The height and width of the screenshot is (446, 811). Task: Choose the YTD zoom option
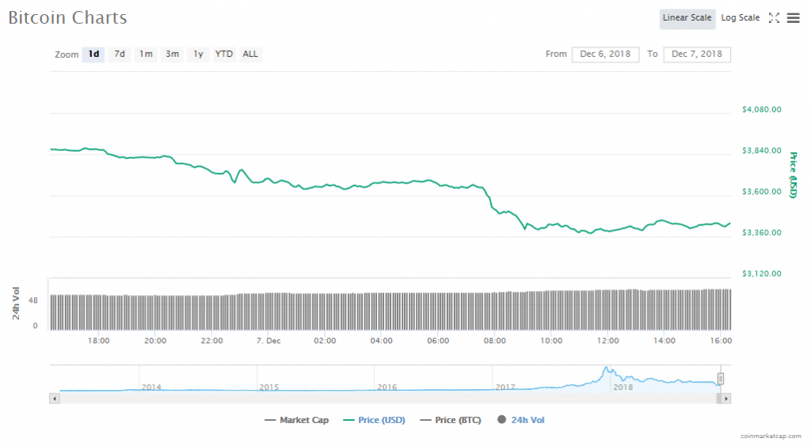[224, 55]
